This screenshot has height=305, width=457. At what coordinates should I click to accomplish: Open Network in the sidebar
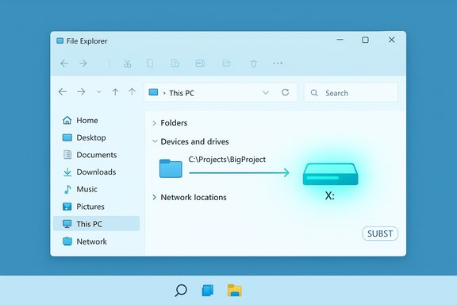click(97, 241)
